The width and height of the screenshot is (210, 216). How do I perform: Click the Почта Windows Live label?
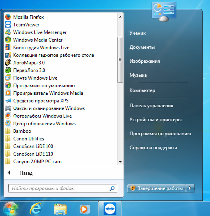[x=35, y=78]
